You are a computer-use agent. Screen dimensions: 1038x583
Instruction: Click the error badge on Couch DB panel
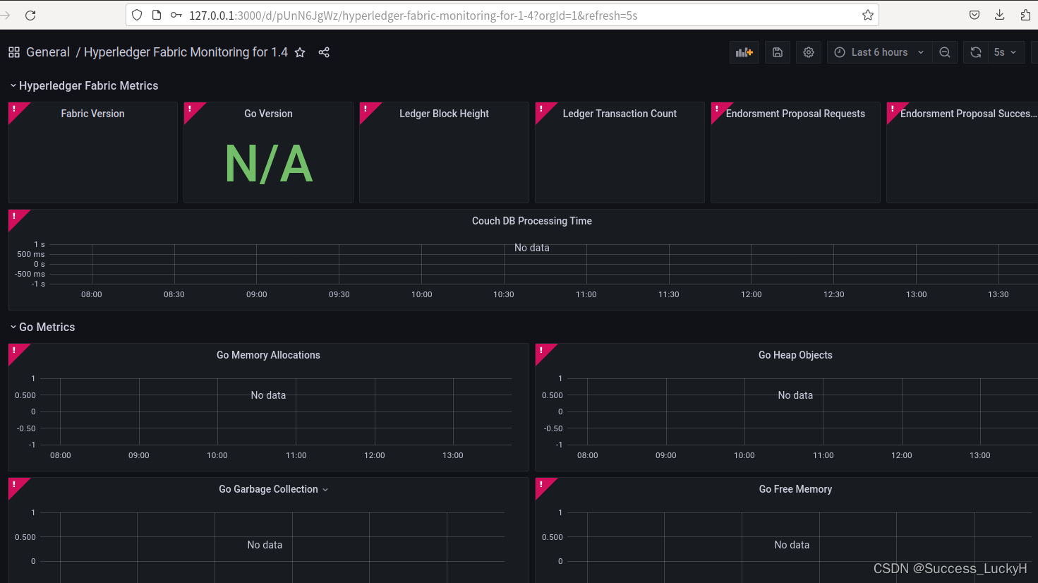pos(14,217)
